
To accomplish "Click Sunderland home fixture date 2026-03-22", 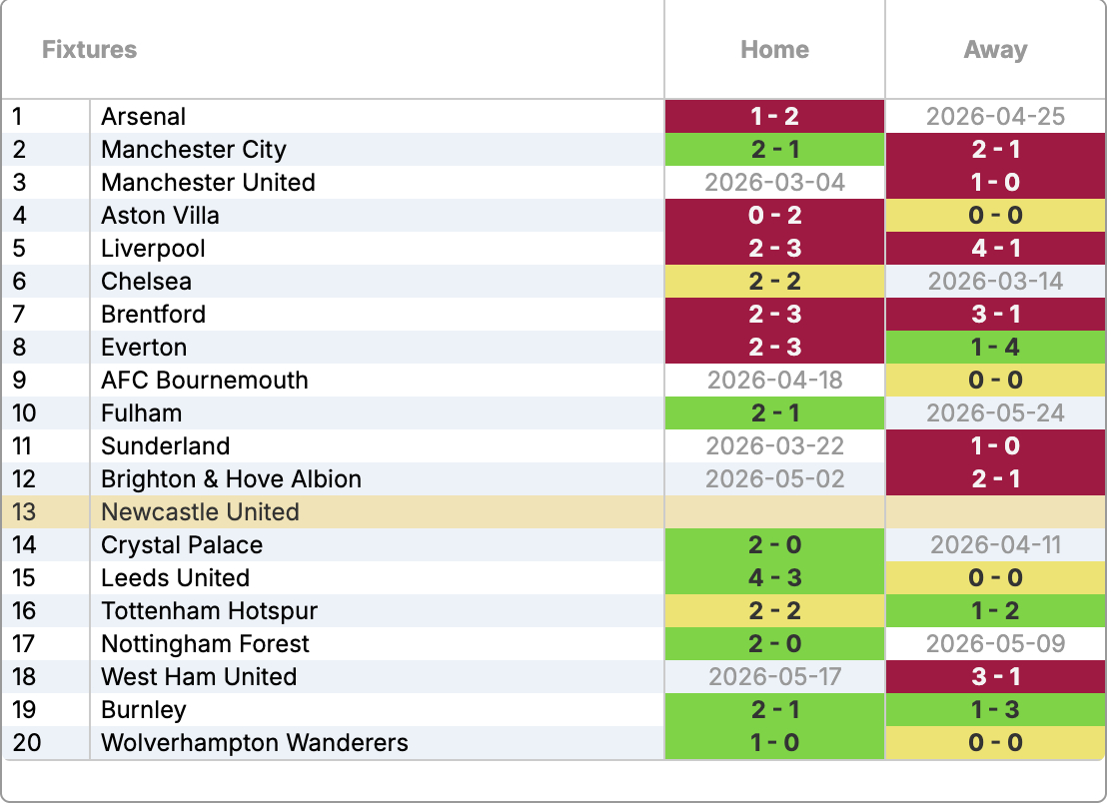I will coord(774,446).
